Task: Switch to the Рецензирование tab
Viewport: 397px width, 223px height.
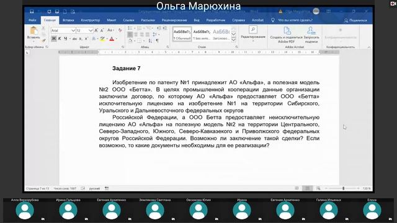Action: coord(174,20)
